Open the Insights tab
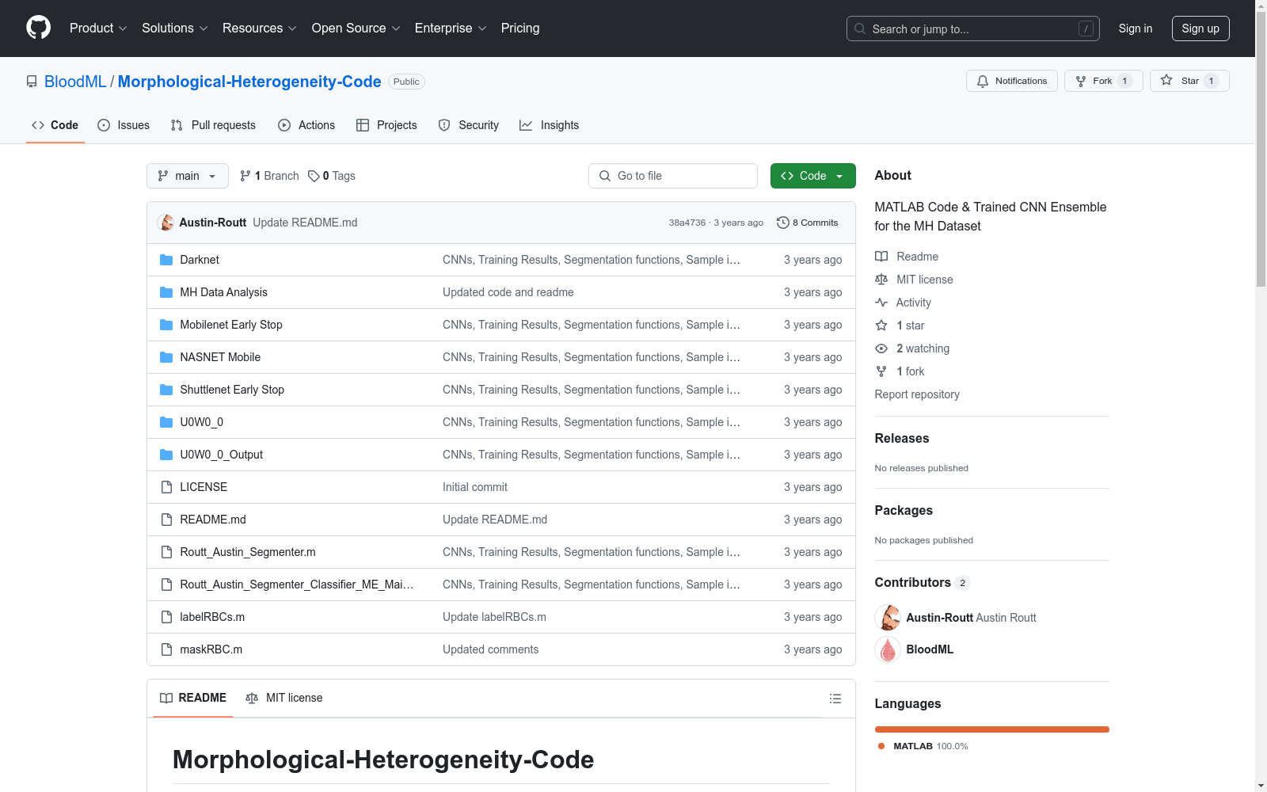Screen dimensions: 1267x792 [550, 125]
